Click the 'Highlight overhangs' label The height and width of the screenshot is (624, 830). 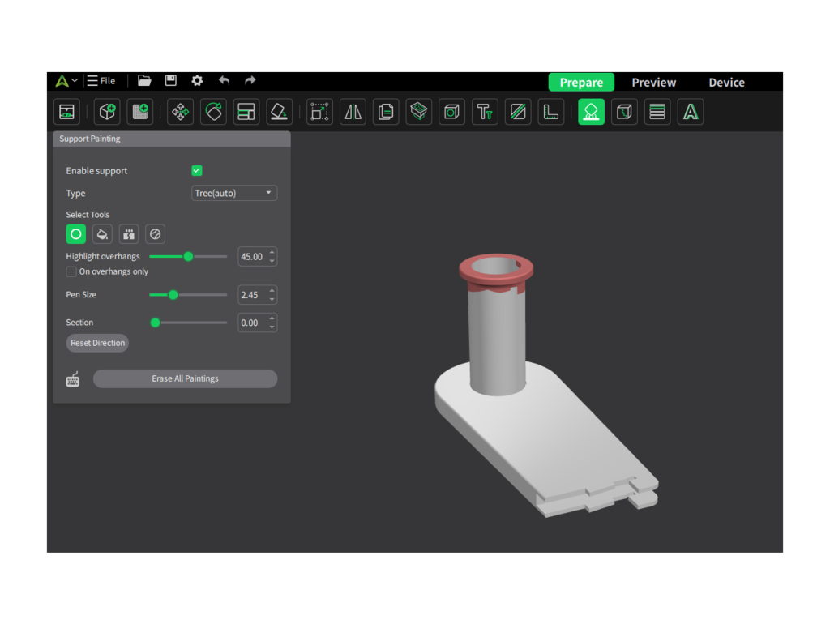coord(103,256)
